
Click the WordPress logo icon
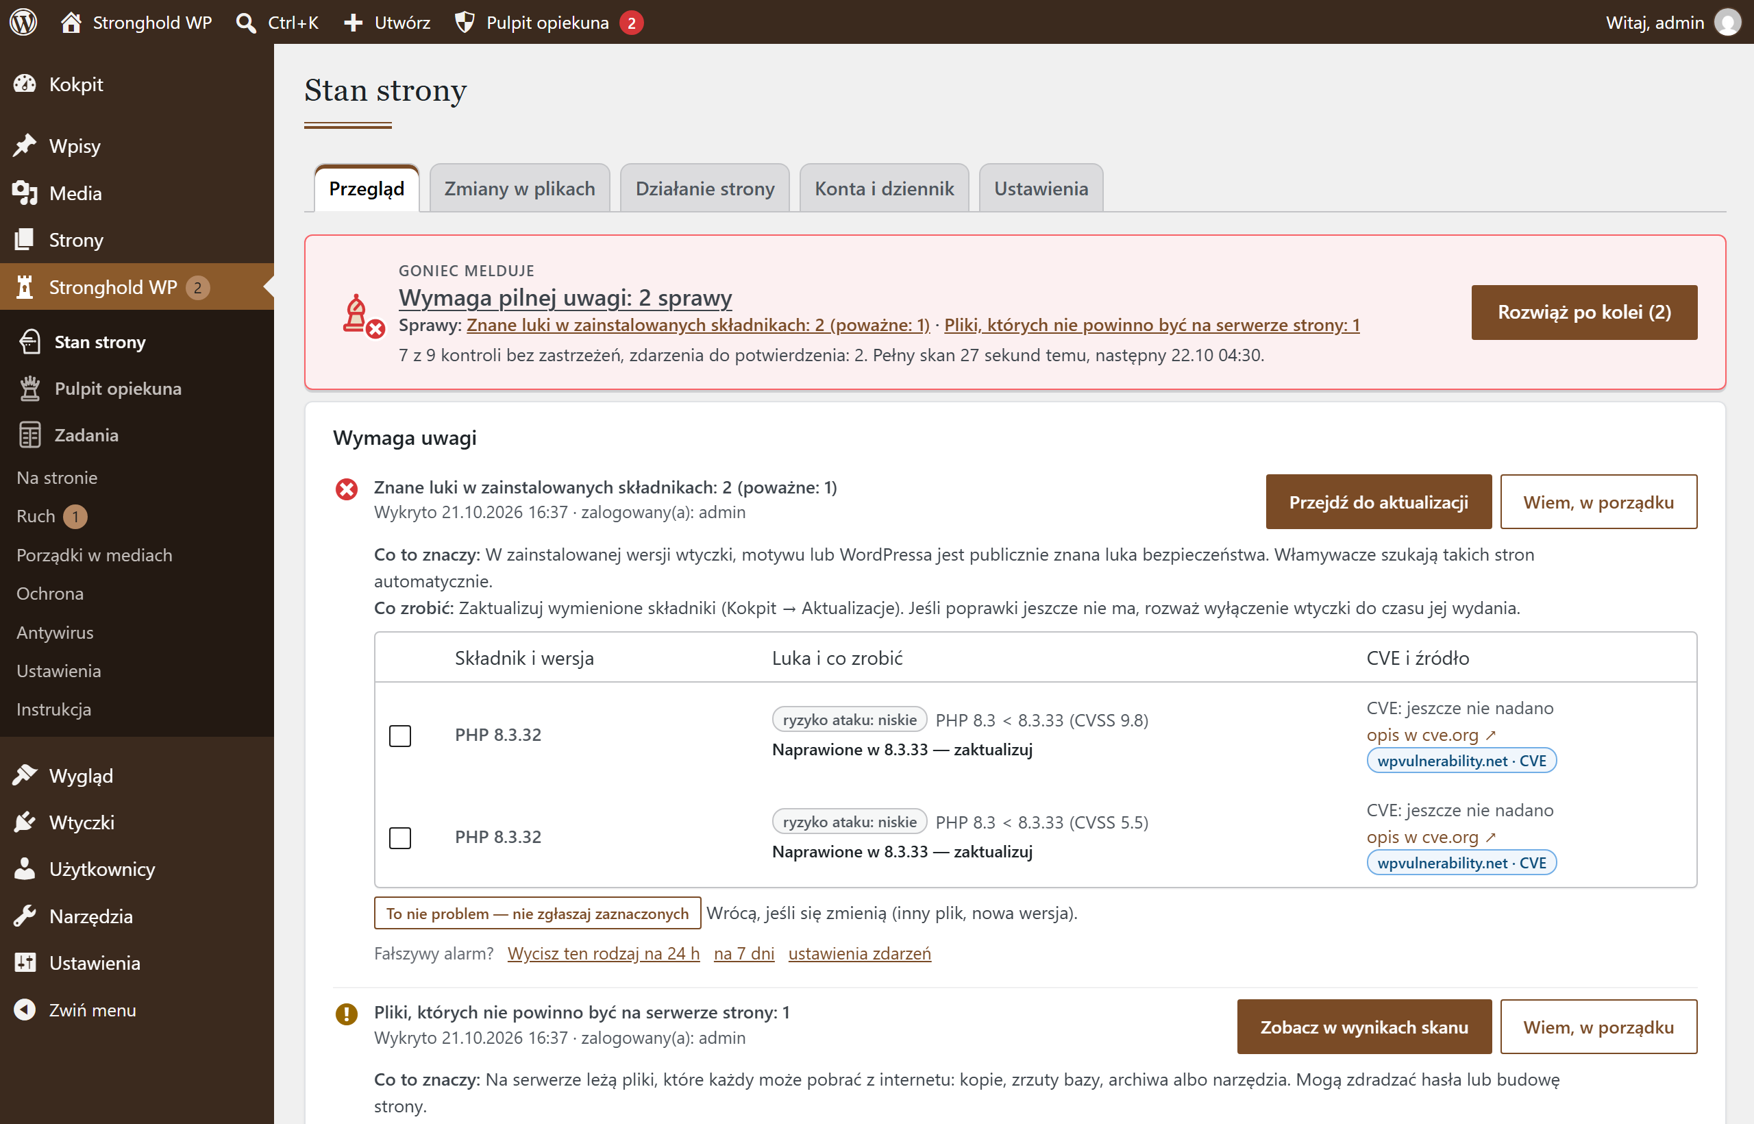tap(23, 22)
